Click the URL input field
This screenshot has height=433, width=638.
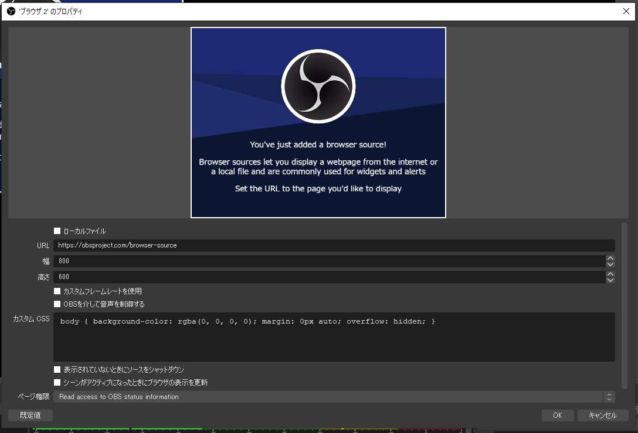pos(334,245)
